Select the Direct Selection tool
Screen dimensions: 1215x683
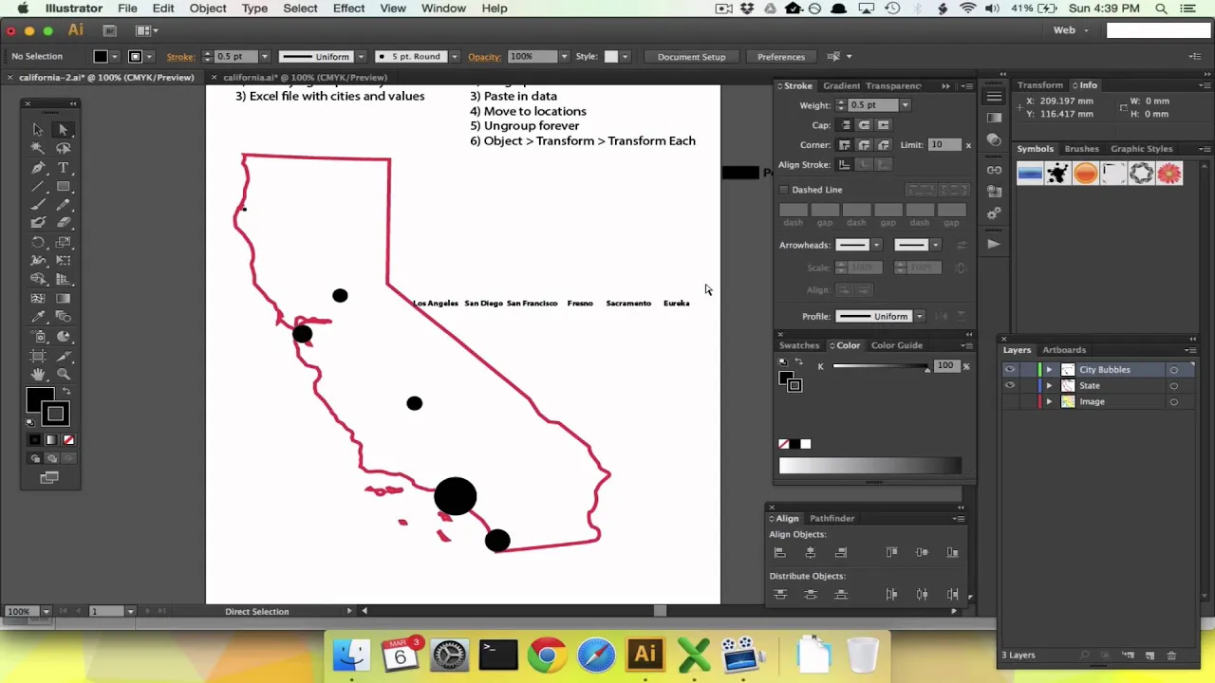point(64,129)
